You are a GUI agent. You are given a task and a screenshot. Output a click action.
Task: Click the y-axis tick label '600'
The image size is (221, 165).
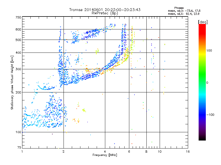coord(18,29)
